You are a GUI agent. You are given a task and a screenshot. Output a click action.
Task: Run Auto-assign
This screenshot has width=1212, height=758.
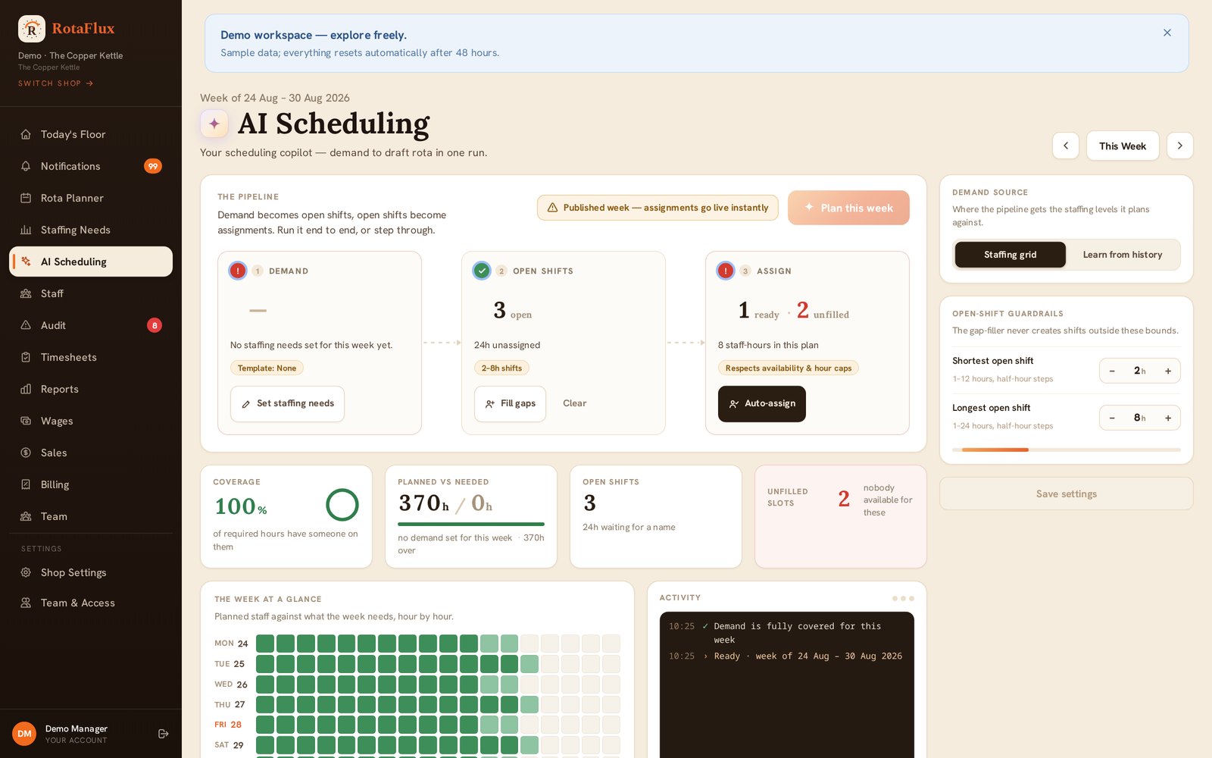point(762,404)
